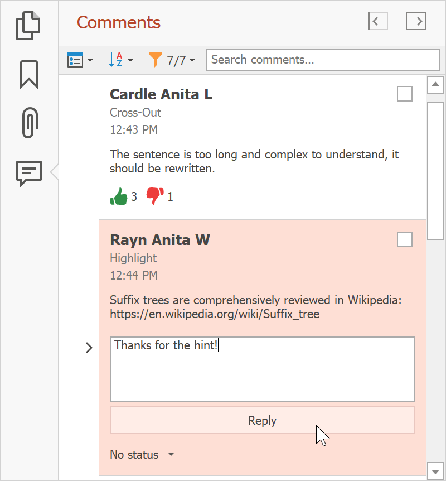Viewport: 446px width, 481px height.
Task: Open the 7/7 filter dropdown
Action: (x=172, y=60)
